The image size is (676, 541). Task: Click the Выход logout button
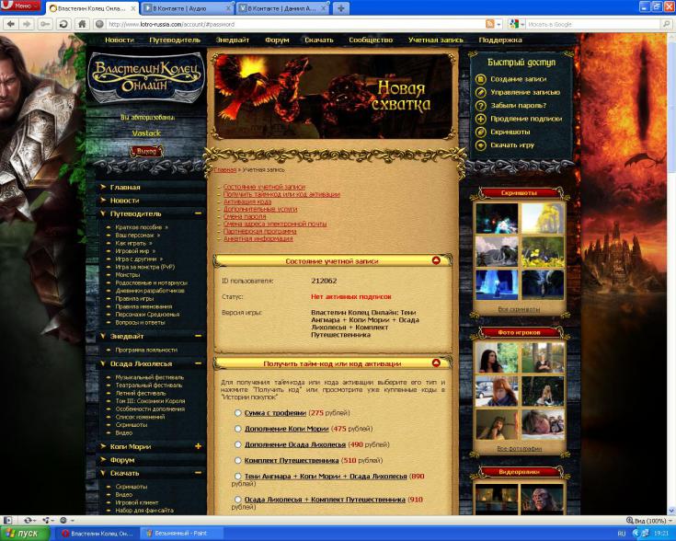coord(146,152)
